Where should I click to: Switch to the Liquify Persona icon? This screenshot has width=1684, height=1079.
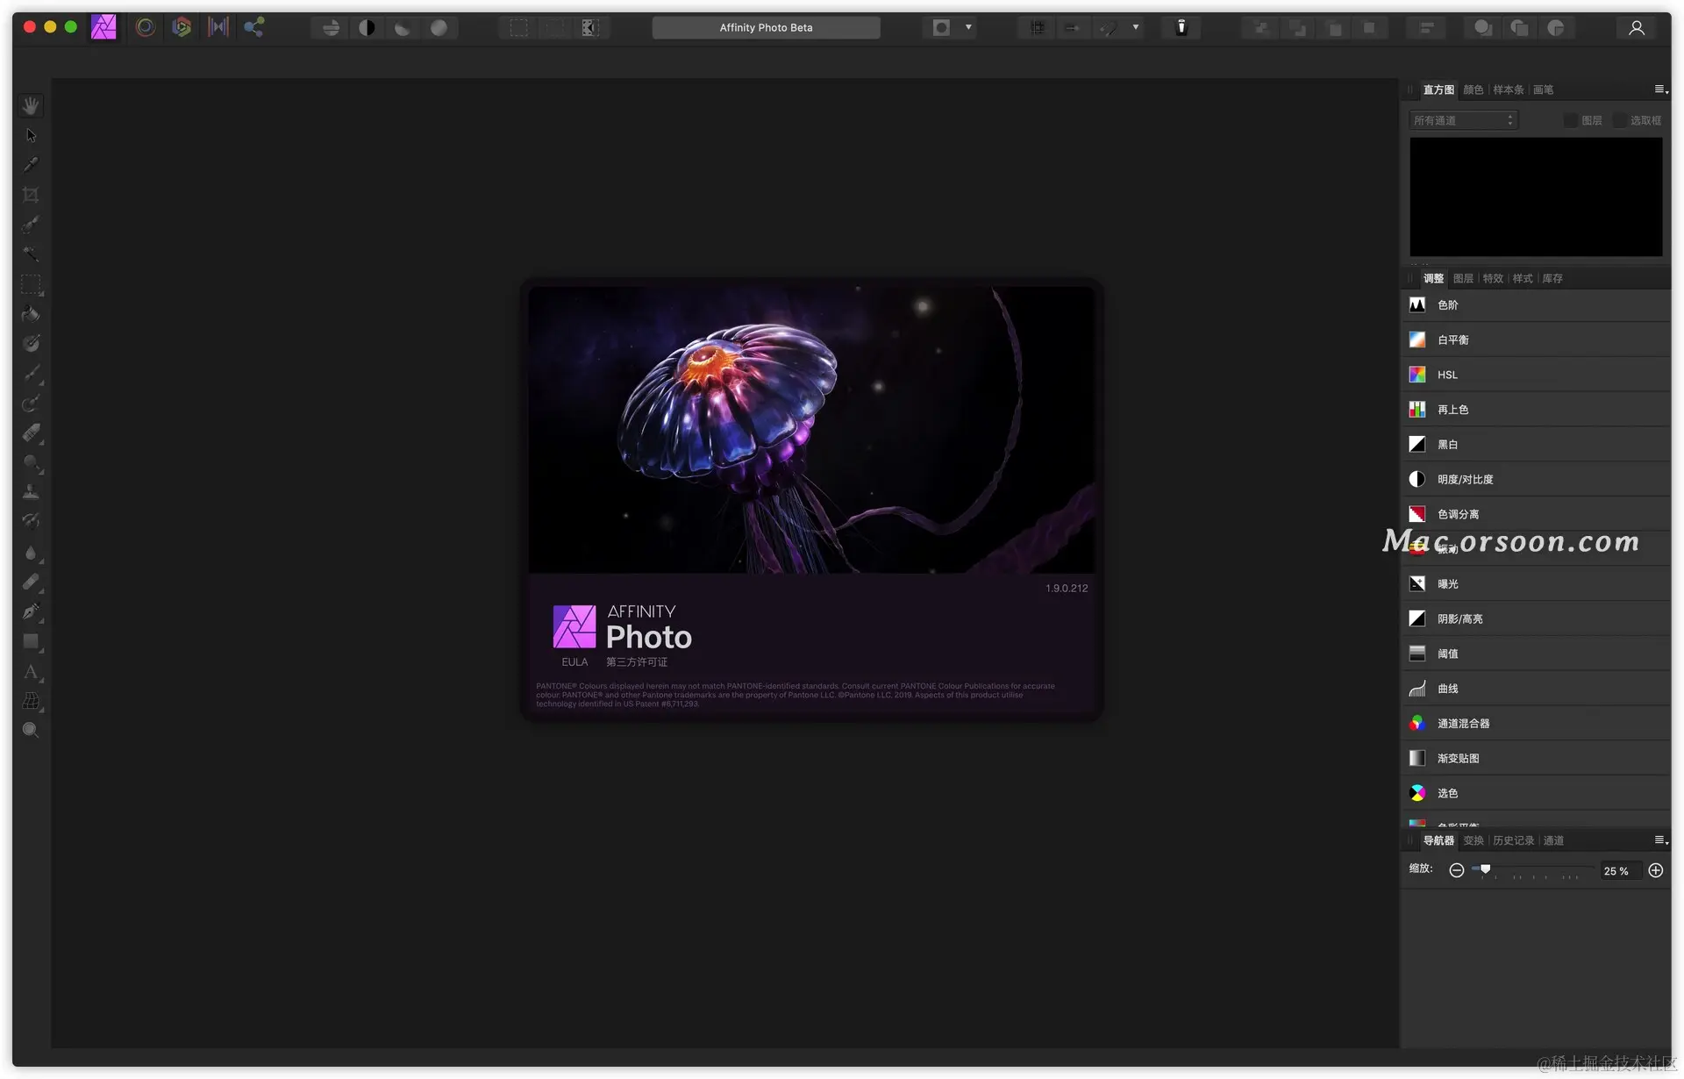146,27
